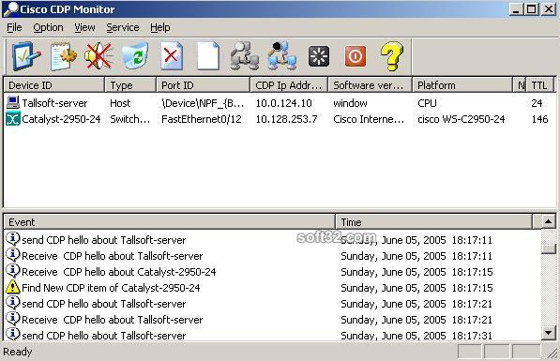Click the red power stop icon
Viewport: 560px width, 361px height.
355,56
